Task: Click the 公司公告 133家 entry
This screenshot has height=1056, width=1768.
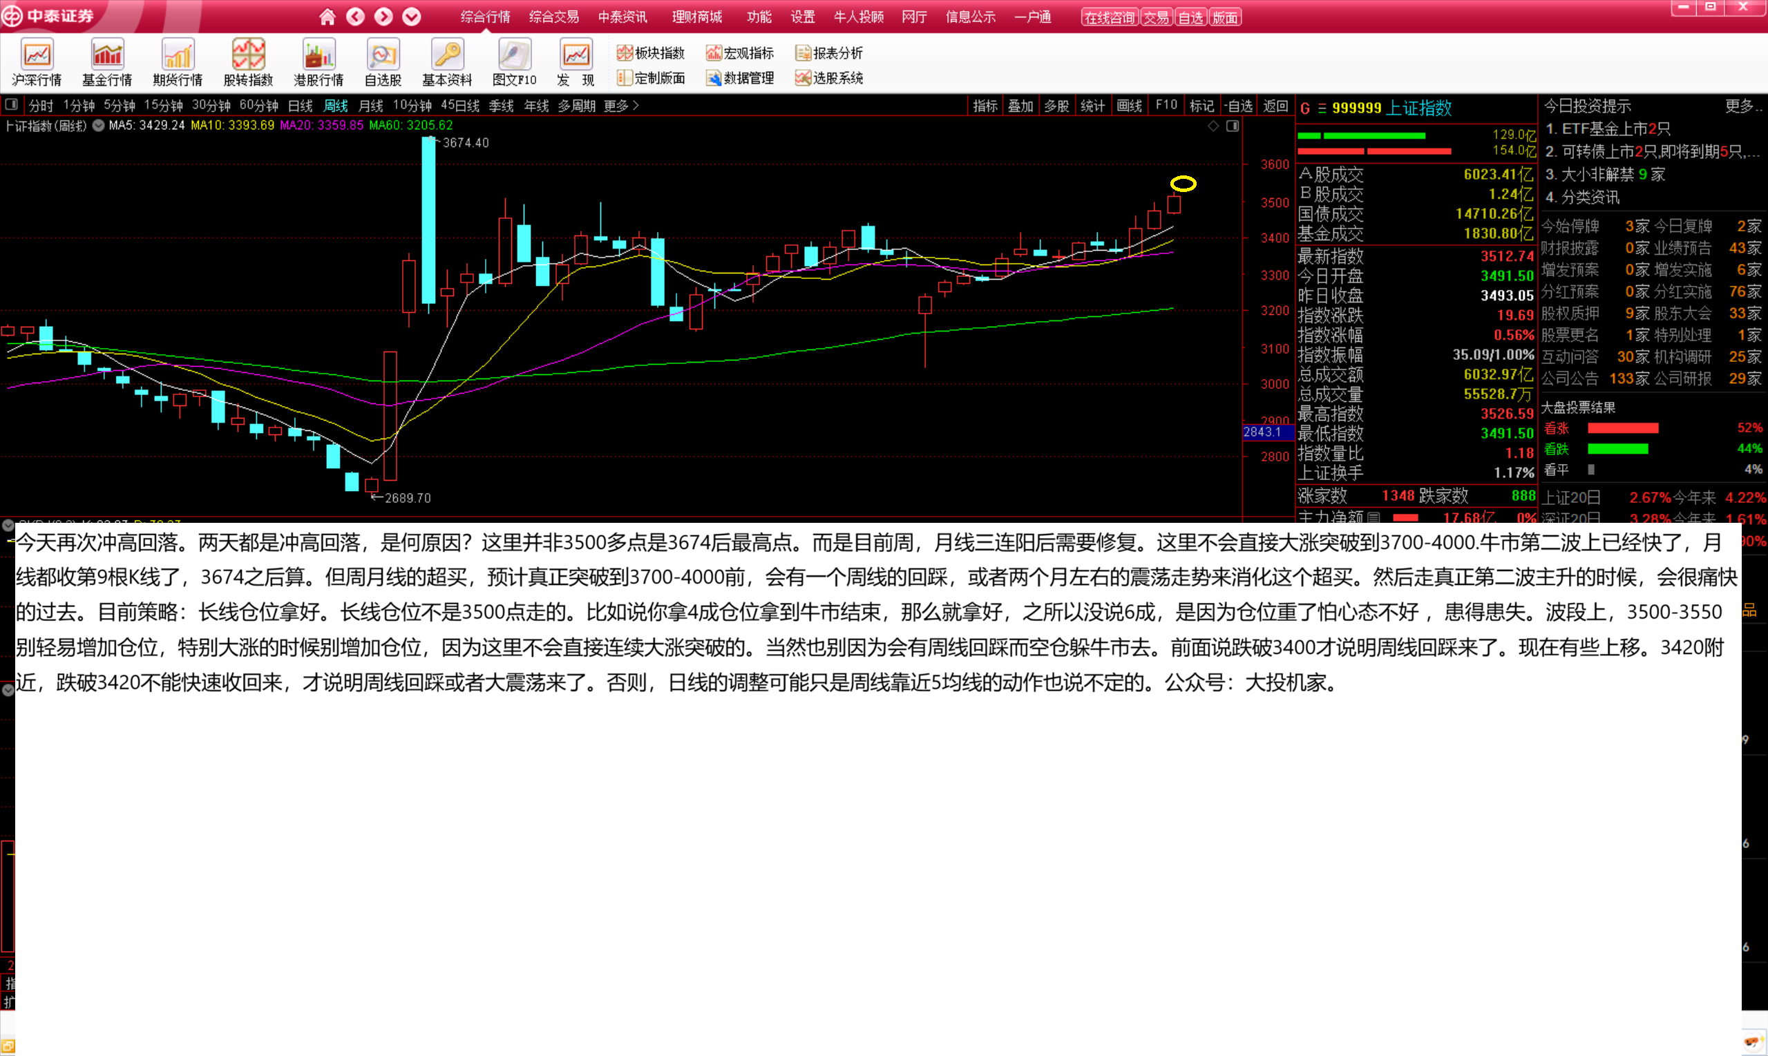Action: click(x=1595, y=378)
